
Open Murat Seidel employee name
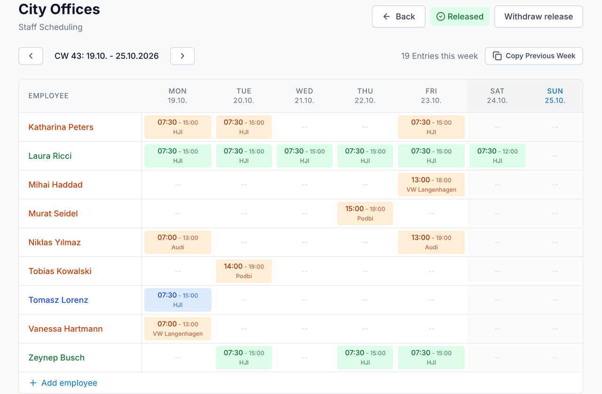[x=53, y=213]
